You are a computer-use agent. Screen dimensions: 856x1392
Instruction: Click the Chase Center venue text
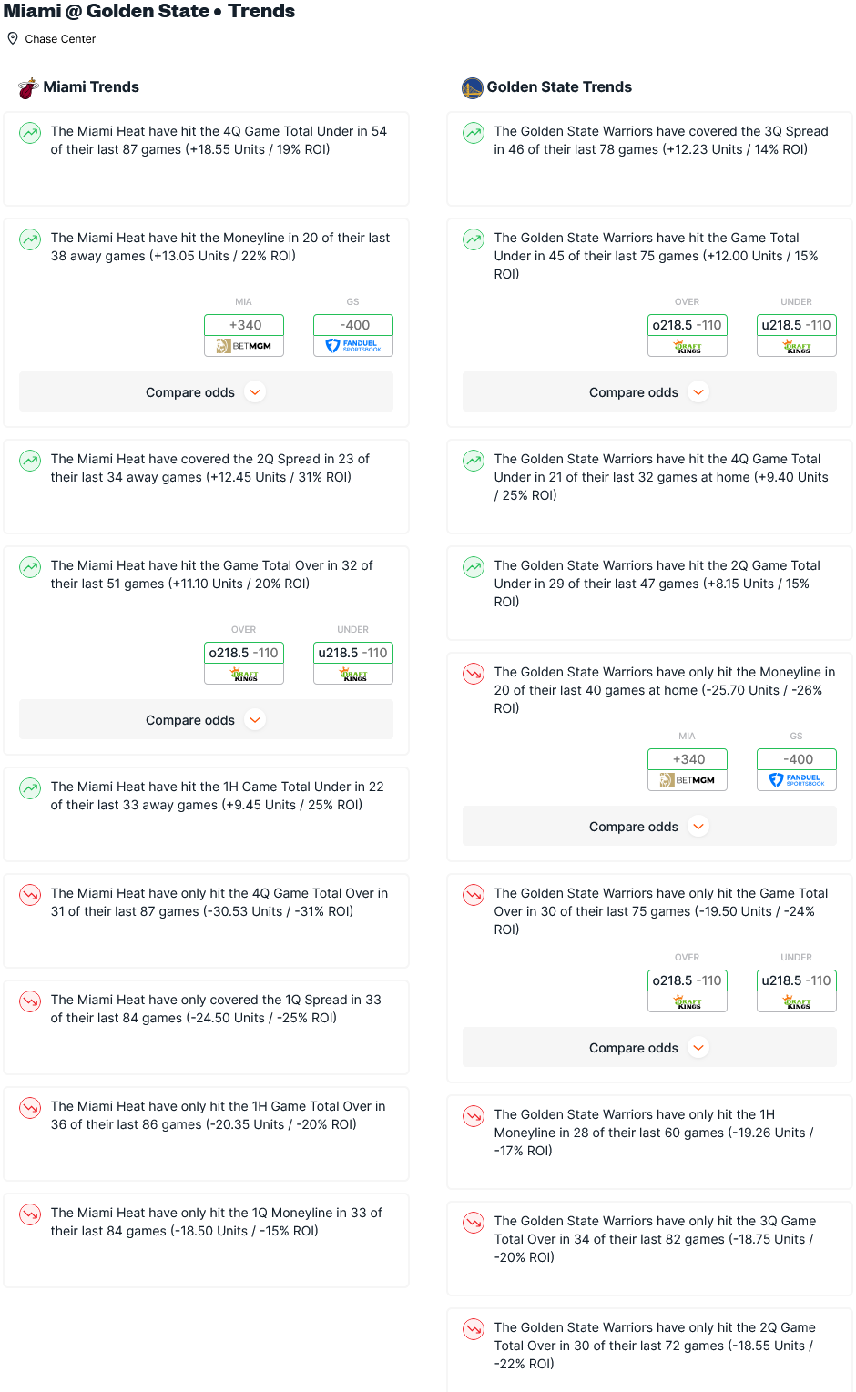pyautogui.click(x=60, y=39)
